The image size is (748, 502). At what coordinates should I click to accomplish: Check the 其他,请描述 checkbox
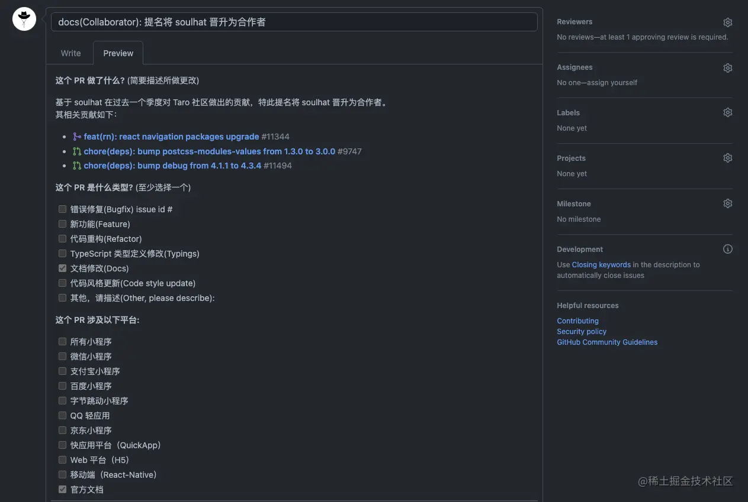click(62, 297)
